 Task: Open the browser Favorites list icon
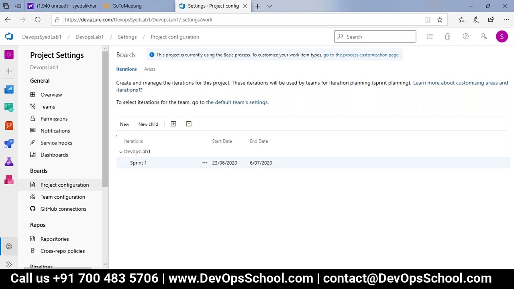(x=461, y=20)
